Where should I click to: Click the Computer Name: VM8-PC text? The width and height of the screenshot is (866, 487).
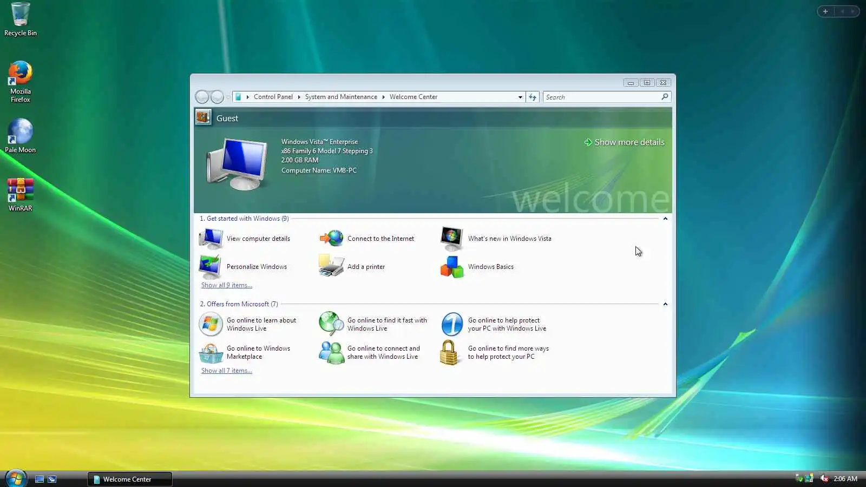[x=319, y=170]
